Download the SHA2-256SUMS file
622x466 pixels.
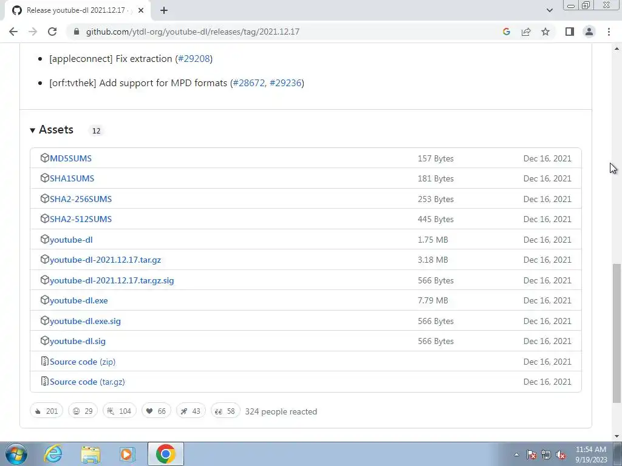click(x=81, y=199)
